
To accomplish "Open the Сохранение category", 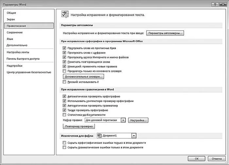I will (15, 32).
